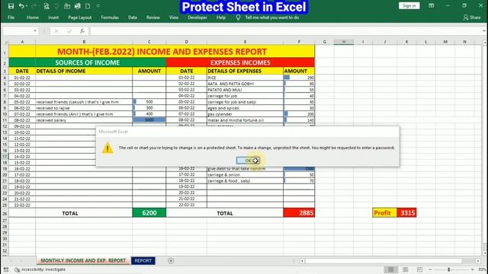Open the Customize Quick Access Toolbar dropdown
The image size is (488, 274).
pyautogui.click(x=98, y=6)
